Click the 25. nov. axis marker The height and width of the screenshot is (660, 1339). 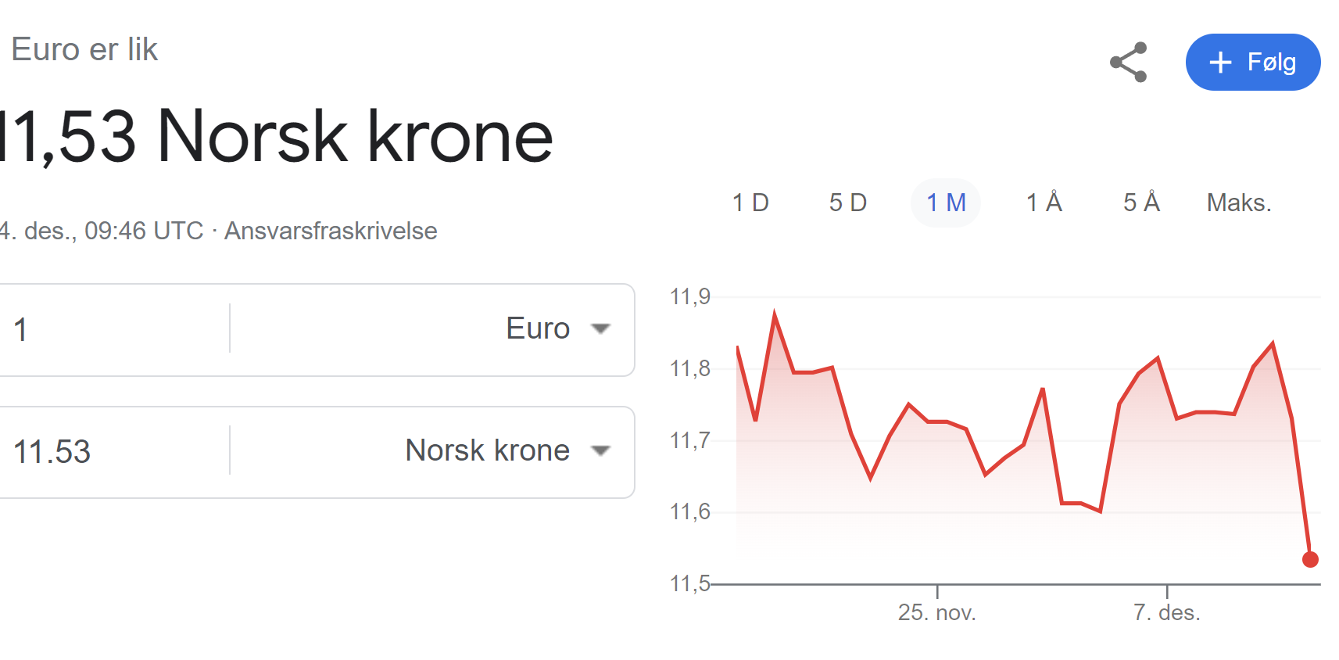point(937,612)
